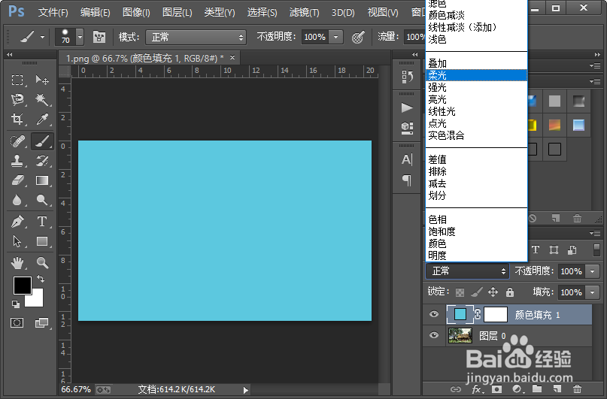Toggle Quick Mask mode

[x=17, y=322]
